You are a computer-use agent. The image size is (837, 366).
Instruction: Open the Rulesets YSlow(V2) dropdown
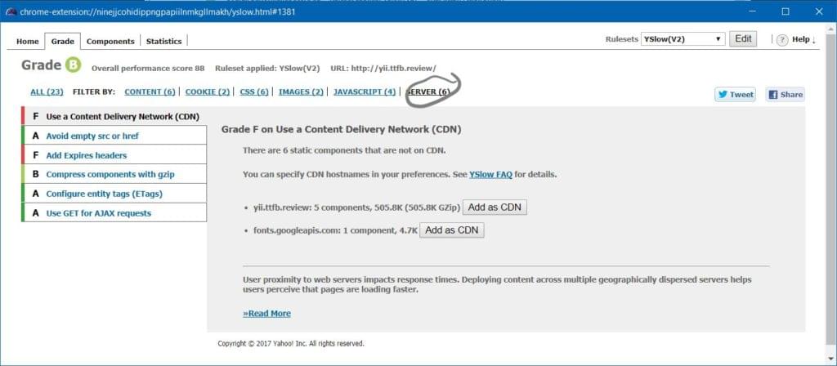(683, 38)
